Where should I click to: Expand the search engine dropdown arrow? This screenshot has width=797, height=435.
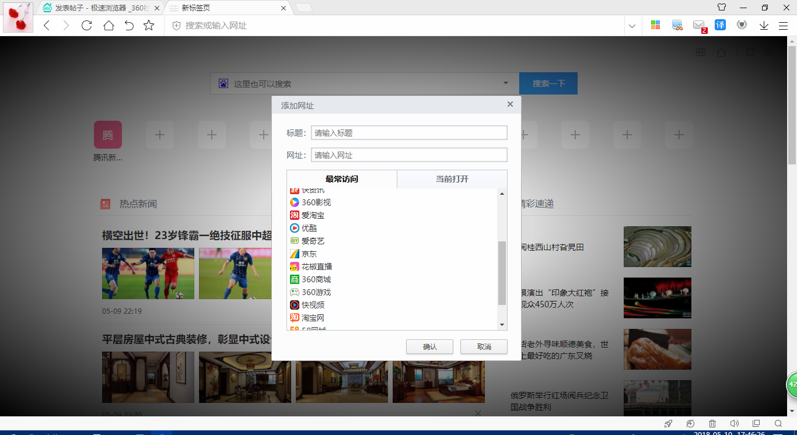[x=506, y=83]
